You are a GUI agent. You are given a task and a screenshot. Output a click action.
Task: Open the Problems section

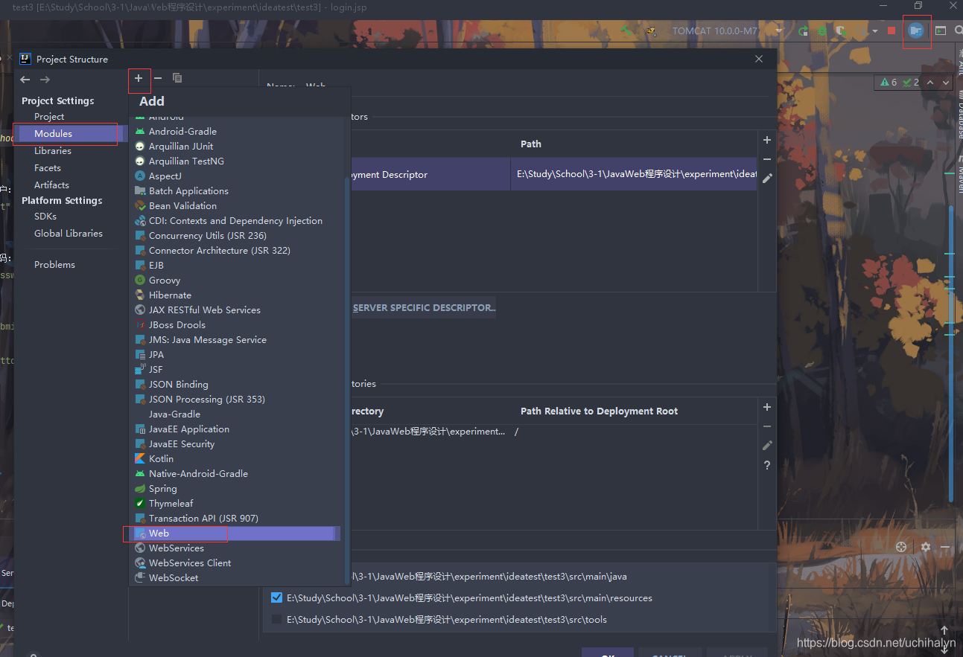pyautogui.click(x=54, y=264)
